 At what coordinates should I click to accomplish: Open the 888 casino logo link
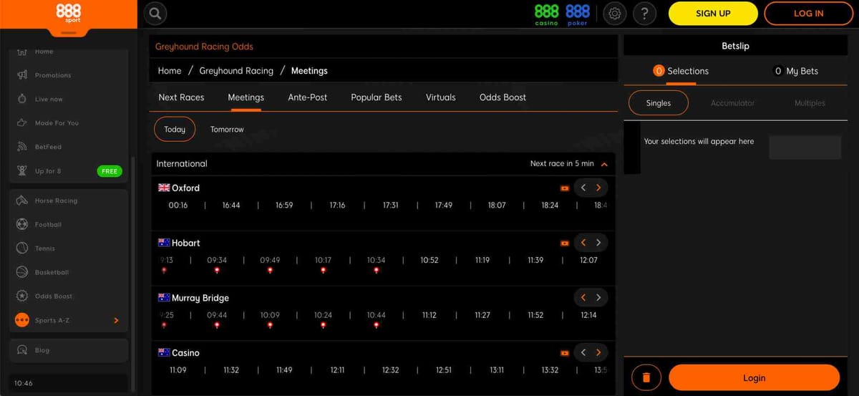pyautogui.click(x=547, y=14)
